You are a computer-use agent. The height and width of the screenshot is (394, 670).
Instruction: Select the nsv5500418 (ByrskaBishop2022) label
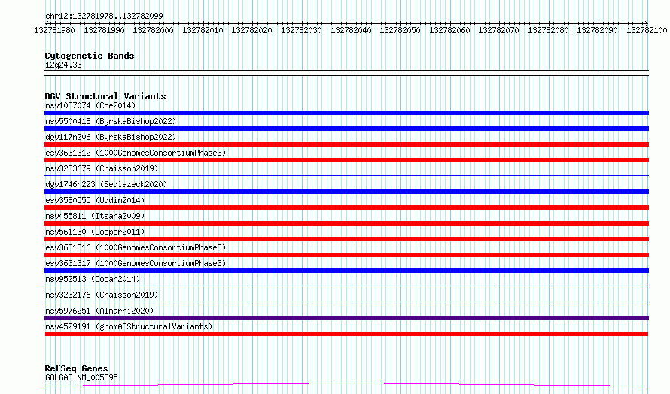111,121
